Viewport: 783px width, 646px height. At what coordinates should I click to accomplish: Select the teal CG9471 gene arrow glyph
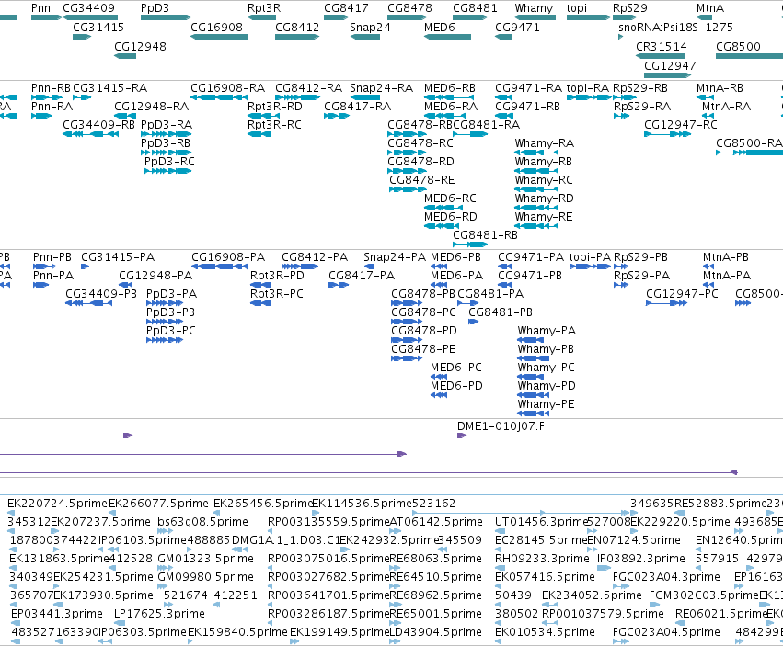tap(503, 37)
